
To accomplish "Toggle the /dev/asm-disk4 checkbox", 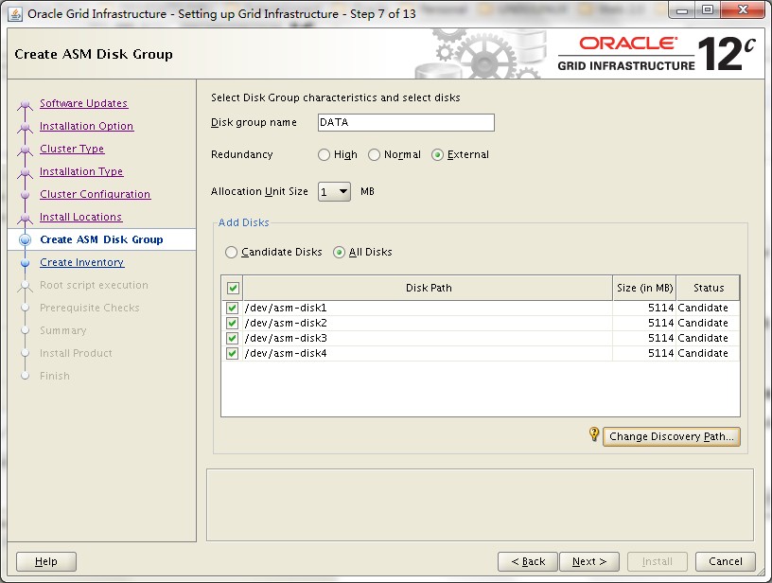I will tap(232, 354).
